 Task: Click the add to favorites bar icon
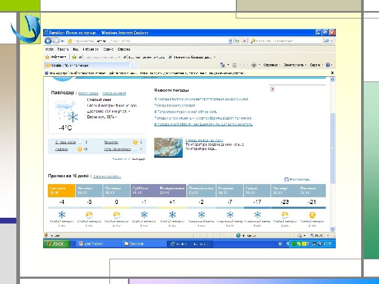[x=74, y=57]
